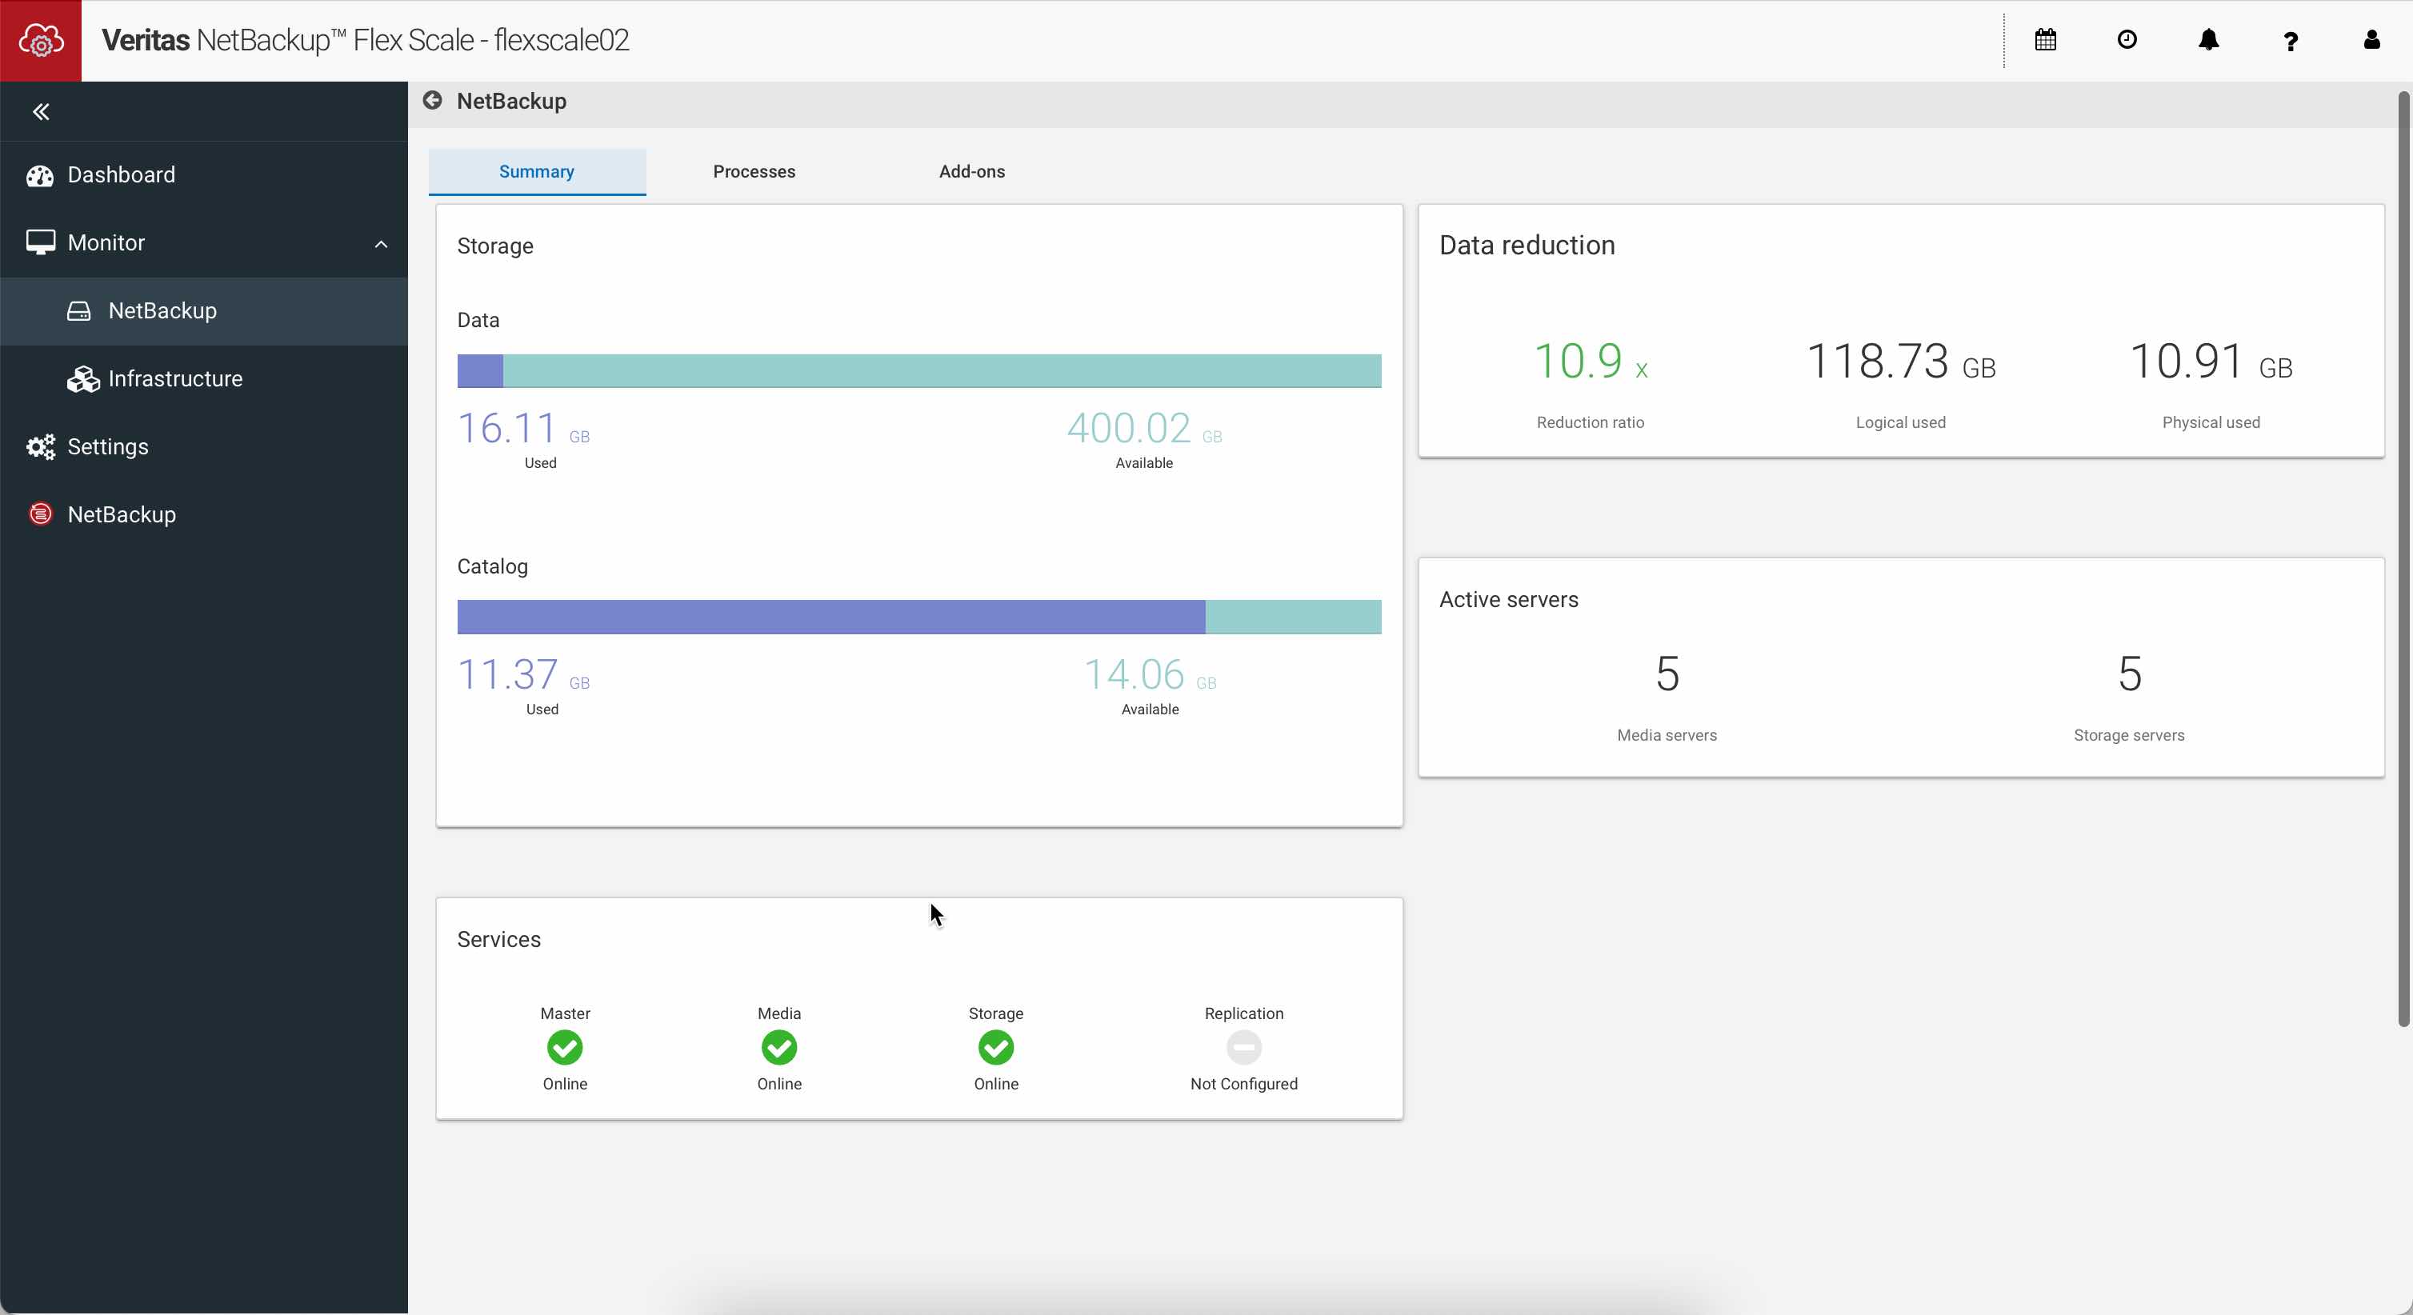Click the Data storage usage bar
This screenshot has height=1315, width=2413.
[919, 371]
